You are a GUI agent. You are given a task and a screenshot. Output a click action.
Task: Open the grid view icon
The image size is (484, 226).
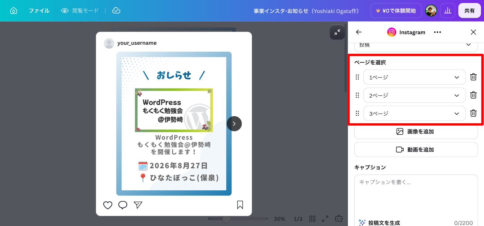click(x=312, y=219)
